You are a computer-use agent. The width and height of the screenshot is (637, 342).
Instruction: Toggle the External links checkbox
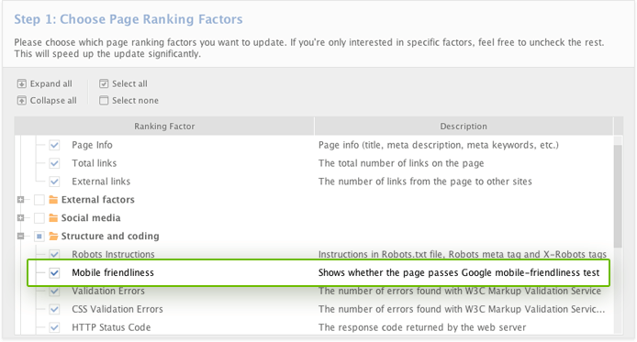pos(54,182)
